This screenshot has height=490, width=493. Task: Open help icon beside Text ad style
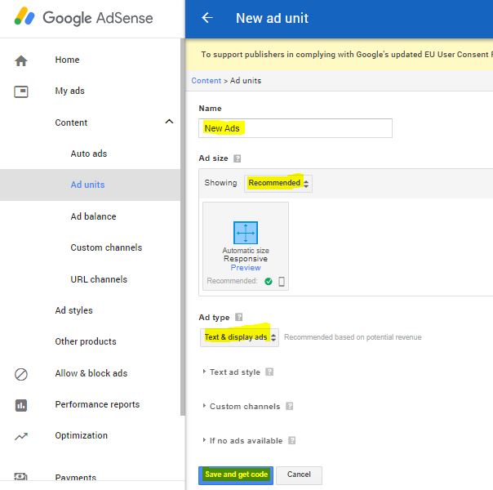pos(269,372)
